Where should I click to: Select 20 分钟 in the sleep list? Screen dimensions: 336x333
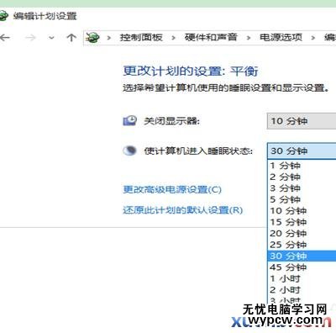pyautogui.click(x=302, y=233)
